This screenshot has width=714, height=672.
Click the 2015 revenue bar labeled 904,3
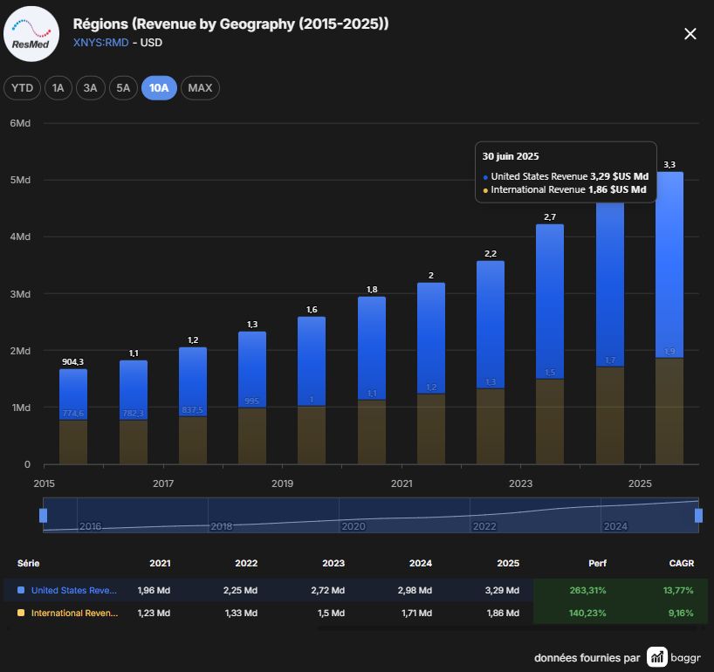[x=72, y=416]
